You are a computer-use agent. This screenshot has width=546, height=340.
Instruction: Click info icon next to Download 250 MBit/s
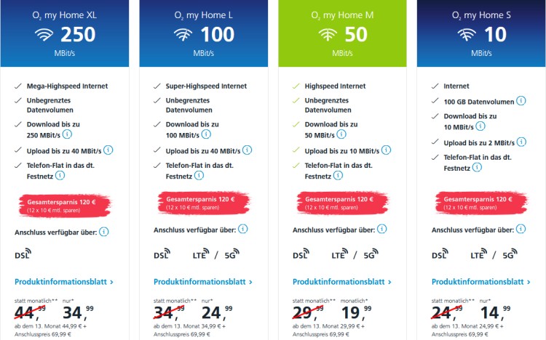[67, 134]
